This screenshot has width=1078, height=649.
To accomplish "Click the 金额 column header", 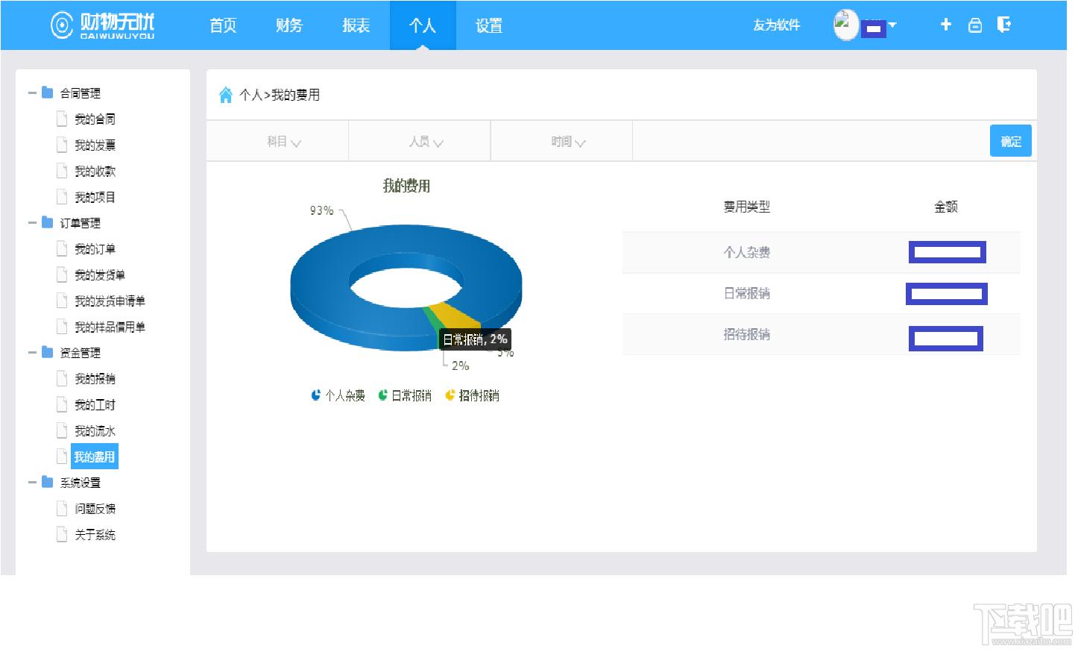I will 946,207.
